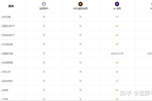Click the horizontal scrollbar at the bottom

pyautogui.click(x=76, y=100)
